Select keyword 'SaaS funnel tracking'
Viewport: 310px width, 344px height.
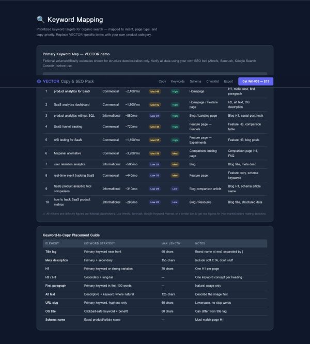(68, 127)
